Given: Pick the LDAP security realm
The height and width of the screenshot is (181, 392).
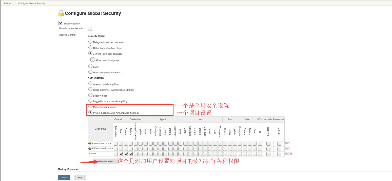Looking at the screenshot, I should click(90, 66).
